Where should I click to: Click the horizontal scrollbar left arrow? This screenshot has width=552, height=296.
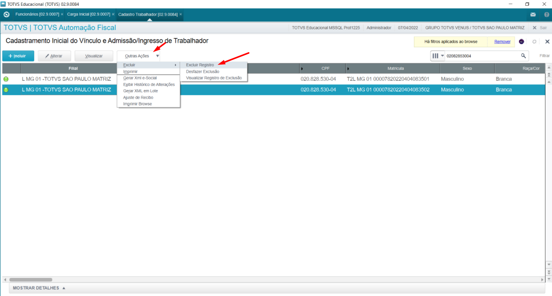pyautogui.click(x=5, y=280)
